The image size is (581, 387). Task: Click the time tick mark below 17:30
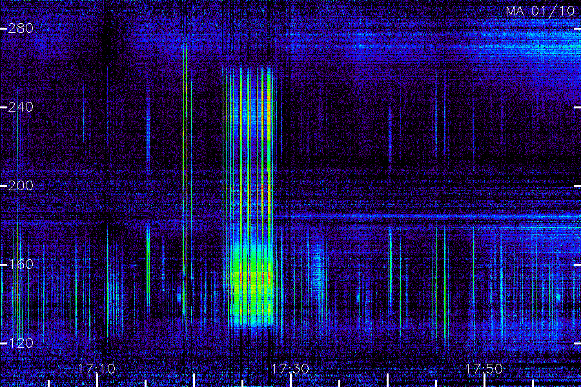pyautogui.click(x=290, y=381)
